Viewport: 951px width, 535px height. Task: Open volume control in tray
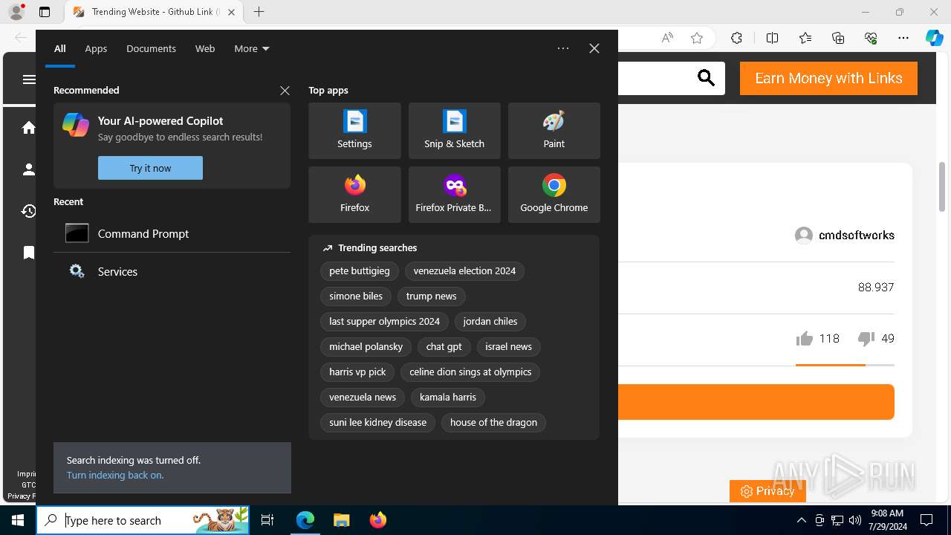855,520
